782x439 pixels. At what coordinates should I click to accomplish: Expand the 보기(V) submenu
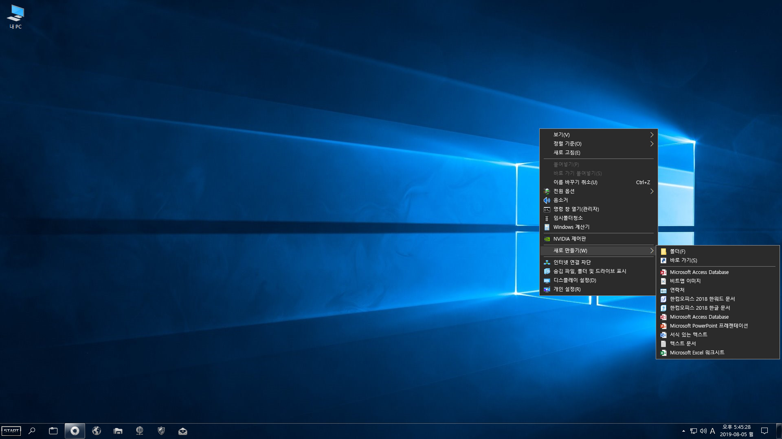(x=599, y=135)
